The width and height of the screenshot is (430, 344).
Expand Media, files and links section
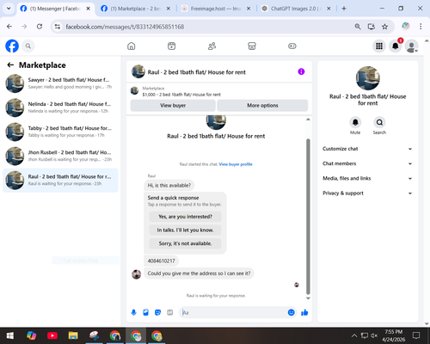[x=367, y=178]
